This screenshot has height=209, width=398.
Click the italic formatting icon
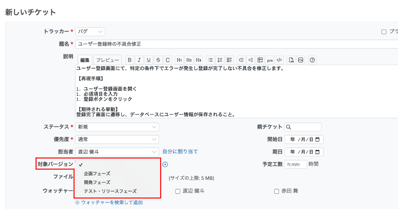click(x=139, y=60)
